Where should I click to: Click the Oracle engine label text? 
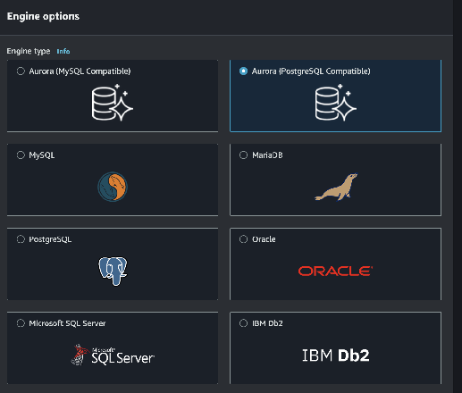(x=264, y=239)
